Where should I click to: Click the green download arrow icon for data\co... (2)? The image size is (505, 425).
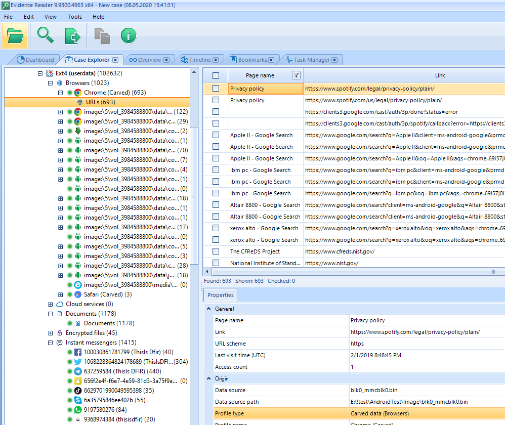(x=77, y=131)
